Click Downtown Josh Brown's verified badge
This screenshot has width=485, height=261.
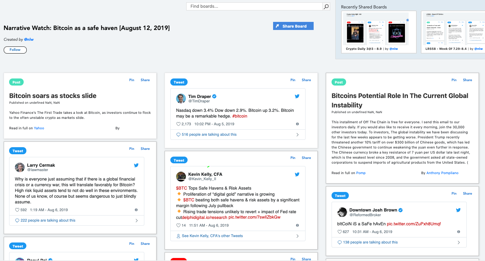pos(401,210)
